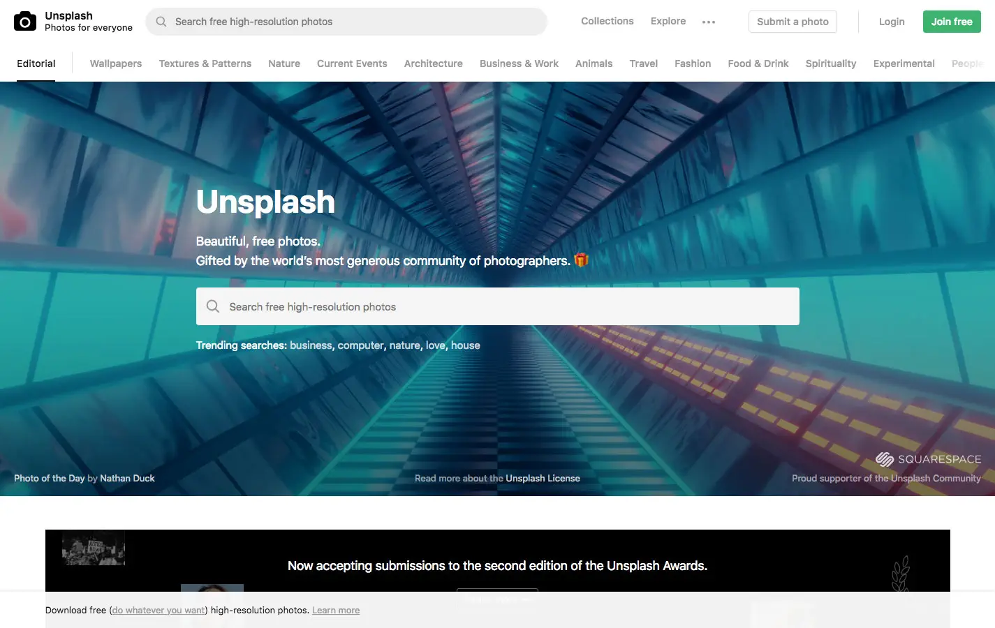Click Submit a photo button
This screenshot has height=628, width=995.
(793, 22)
